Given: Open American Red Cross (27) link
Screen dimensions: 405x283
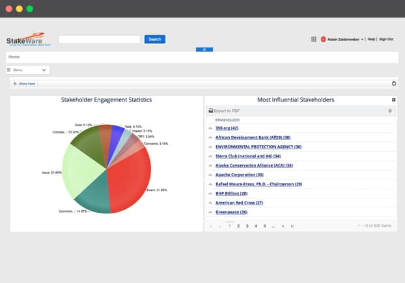Looking at the screenshot, I should 239,203.
